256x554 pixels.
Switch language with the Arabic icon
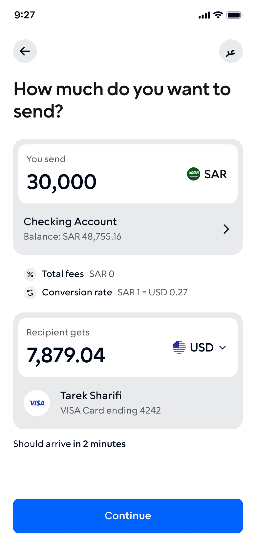coord(231,51)
